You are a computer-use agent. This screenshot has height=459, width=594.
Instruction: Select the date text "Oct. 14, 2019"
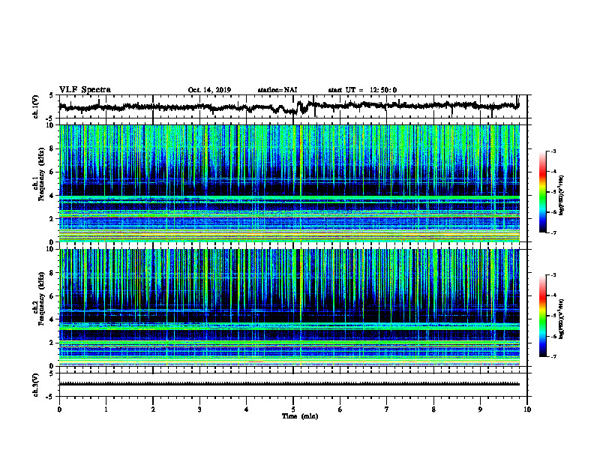click(x=209, y=90)
